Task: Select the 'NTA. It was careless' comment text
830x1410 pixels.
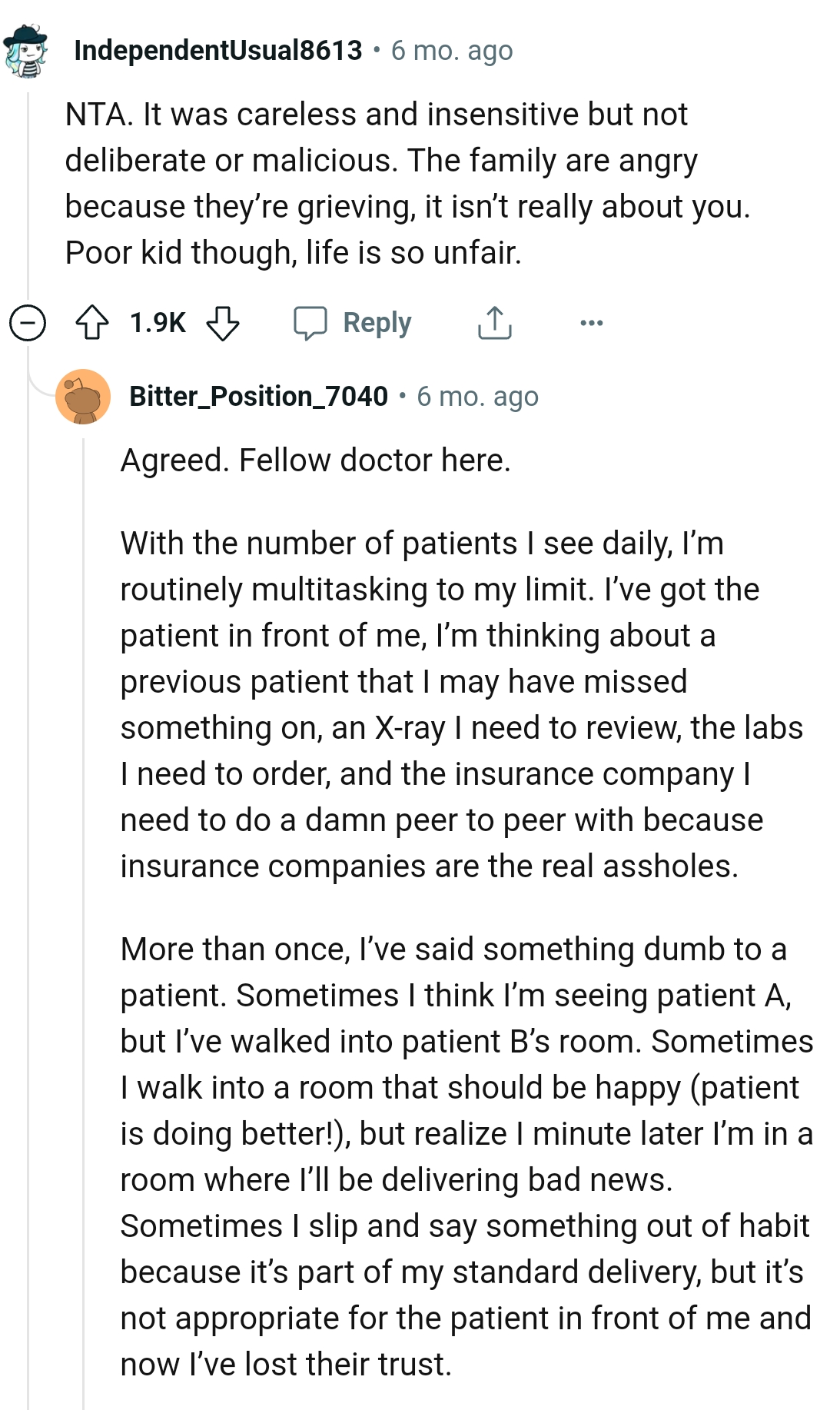Action: click(x=407, y=183)
